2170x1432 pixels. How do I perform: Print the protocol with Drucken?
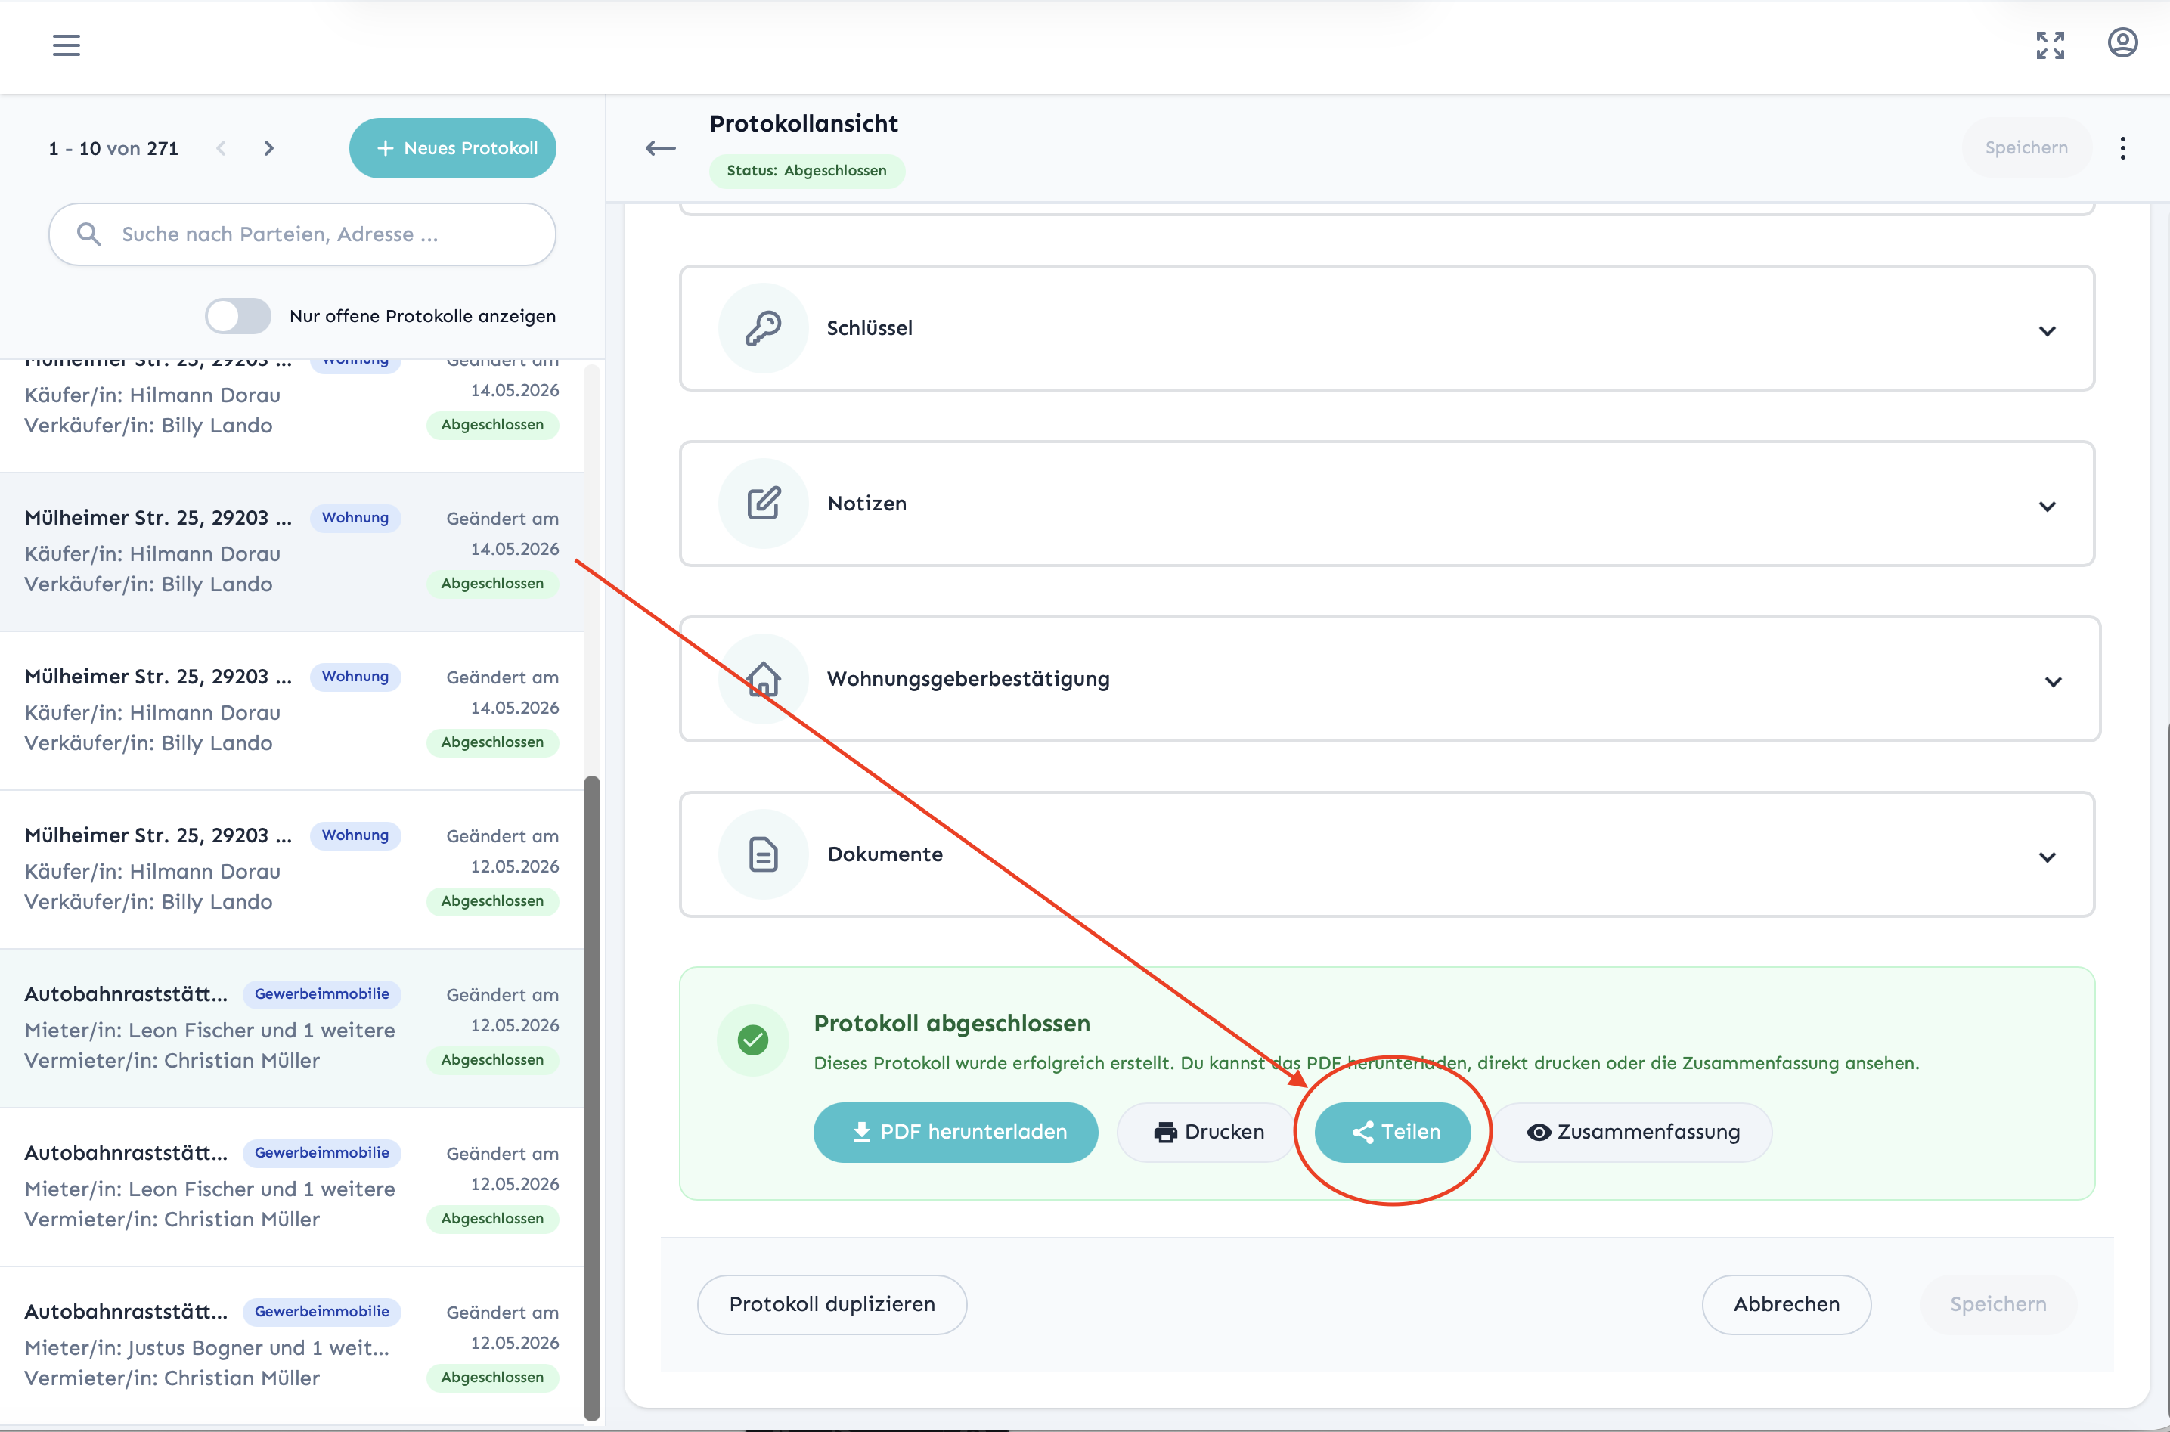click(x=1207, y=1132)
